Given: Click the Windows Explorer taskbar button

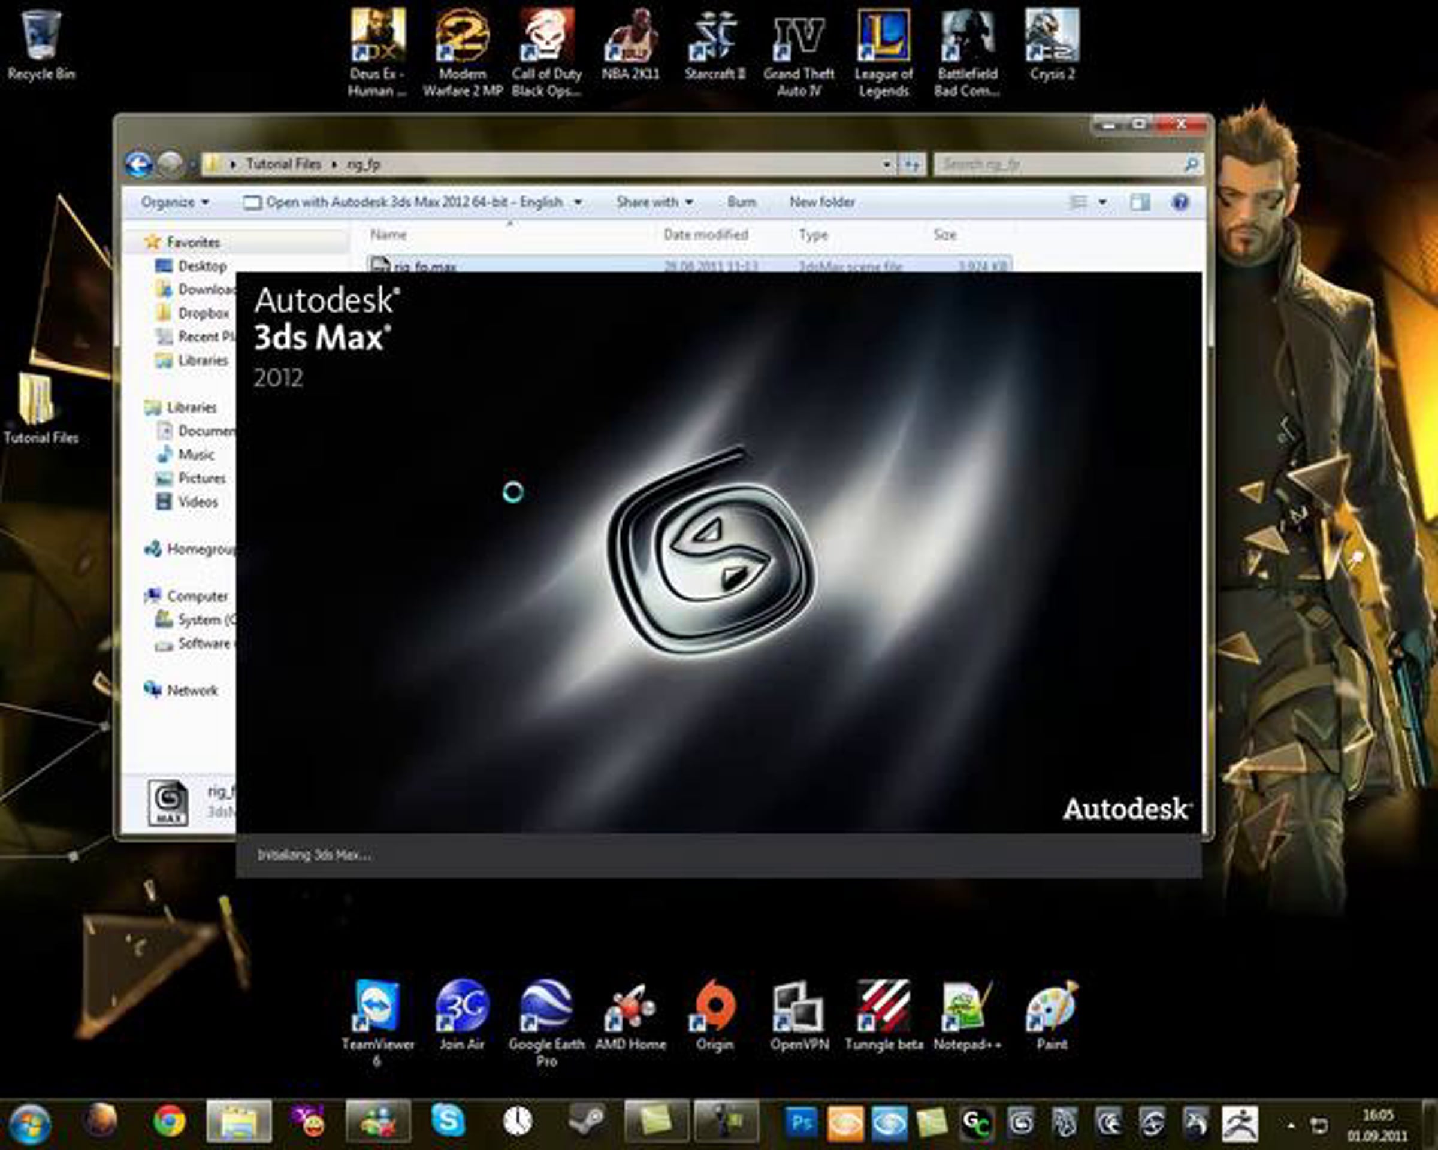Looking at the screenshot, I should click(239, 1121).
